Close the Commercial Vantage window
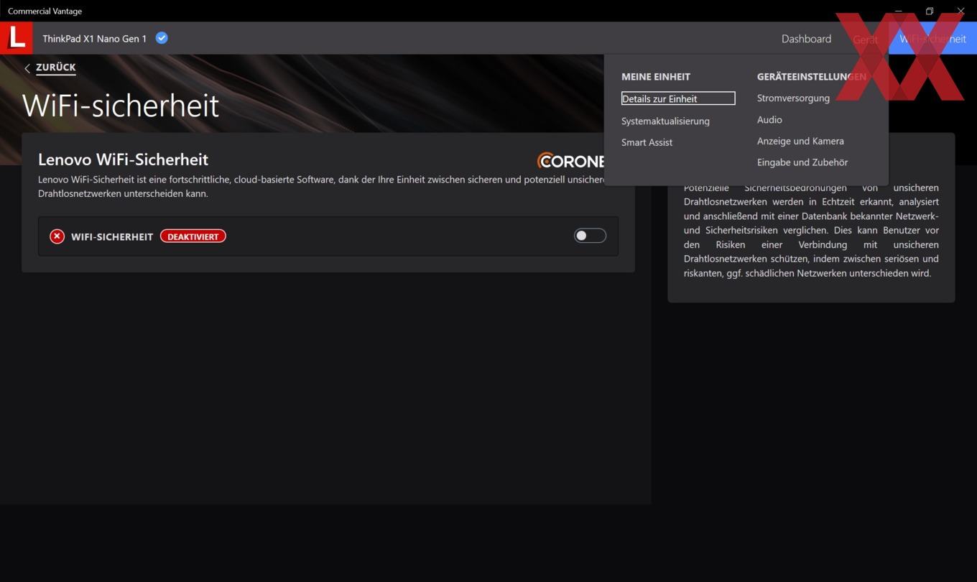Screen dimensions: 977x582 (x=960, y=11)
